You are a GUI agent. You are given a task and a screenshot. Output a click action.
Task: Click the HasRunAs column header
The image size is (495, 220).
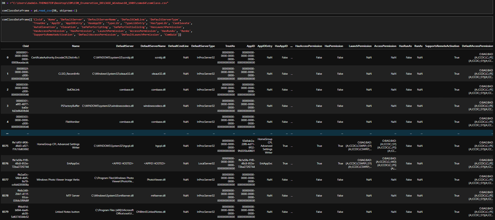click(x=405, y=46)
